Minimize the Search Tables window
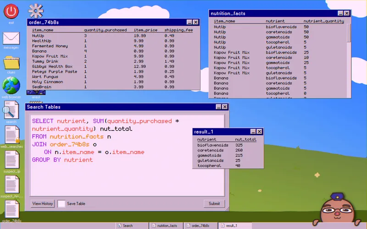The height and width of the screenshot is (229, 367). click(x=219, y=107)
